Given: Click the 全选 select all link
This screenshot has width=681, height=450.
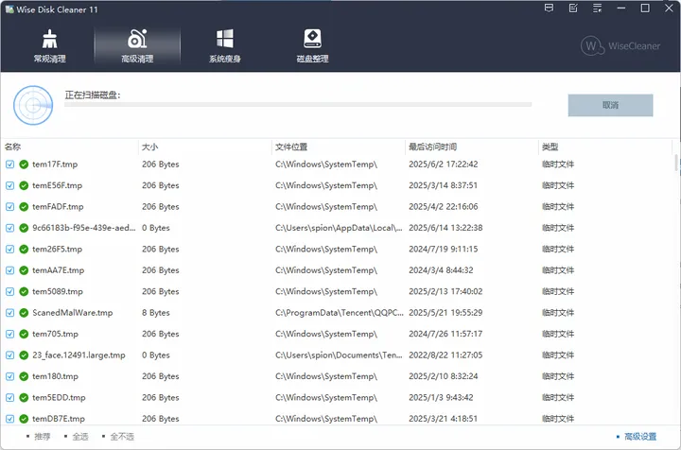Looking at the screenshot, I should pyautogui.click(x=79, y=437).
